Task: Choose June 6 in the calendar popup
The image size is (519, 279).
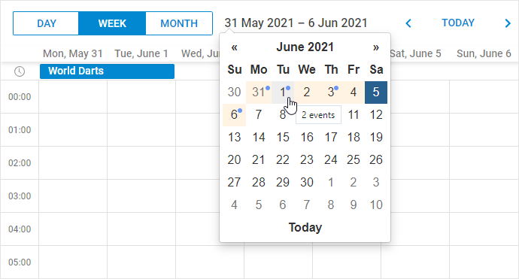Action: [235, 115]
